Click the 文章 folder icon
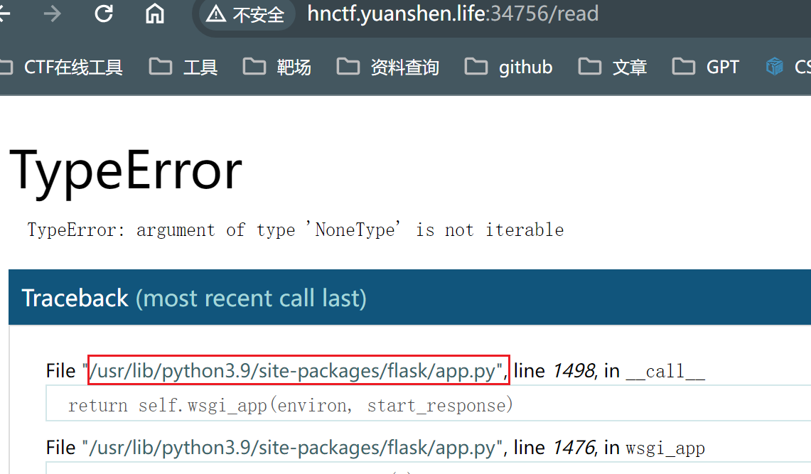The width and height of the screenshot is (811, 474). click(589, 67)
